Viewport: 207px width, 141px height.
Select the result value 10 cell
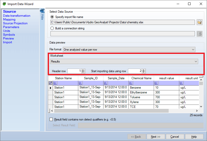166,88
